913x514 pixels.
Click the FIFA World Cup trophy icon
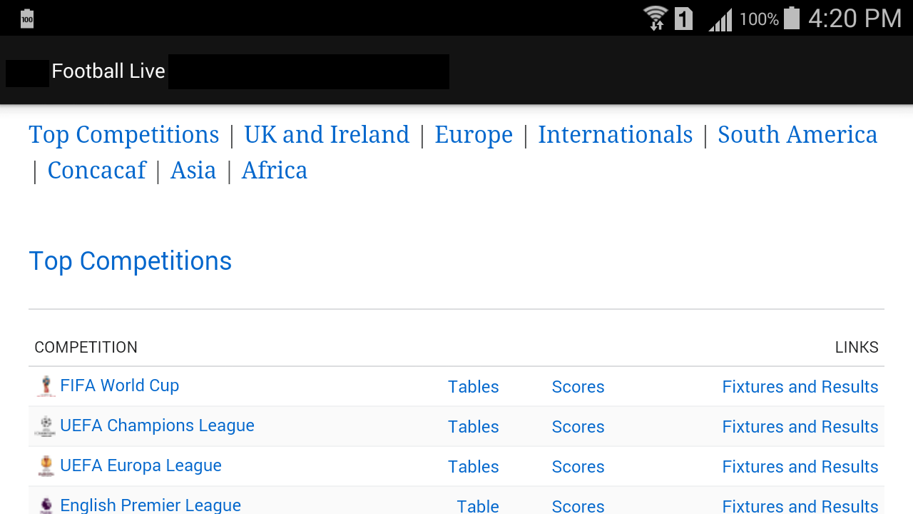pos(46,386)
